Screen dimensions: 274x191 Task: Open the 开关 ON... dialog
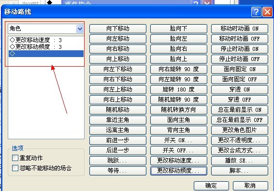point(179,140)
